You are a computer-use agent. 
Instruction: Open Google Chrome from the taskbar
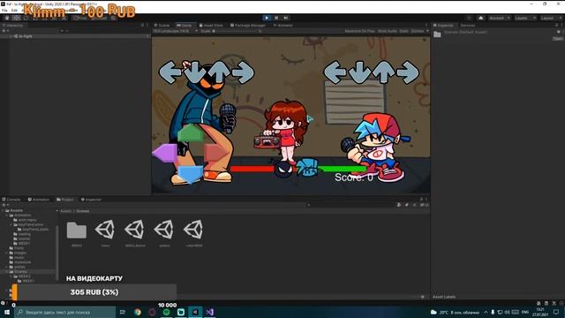138,312
